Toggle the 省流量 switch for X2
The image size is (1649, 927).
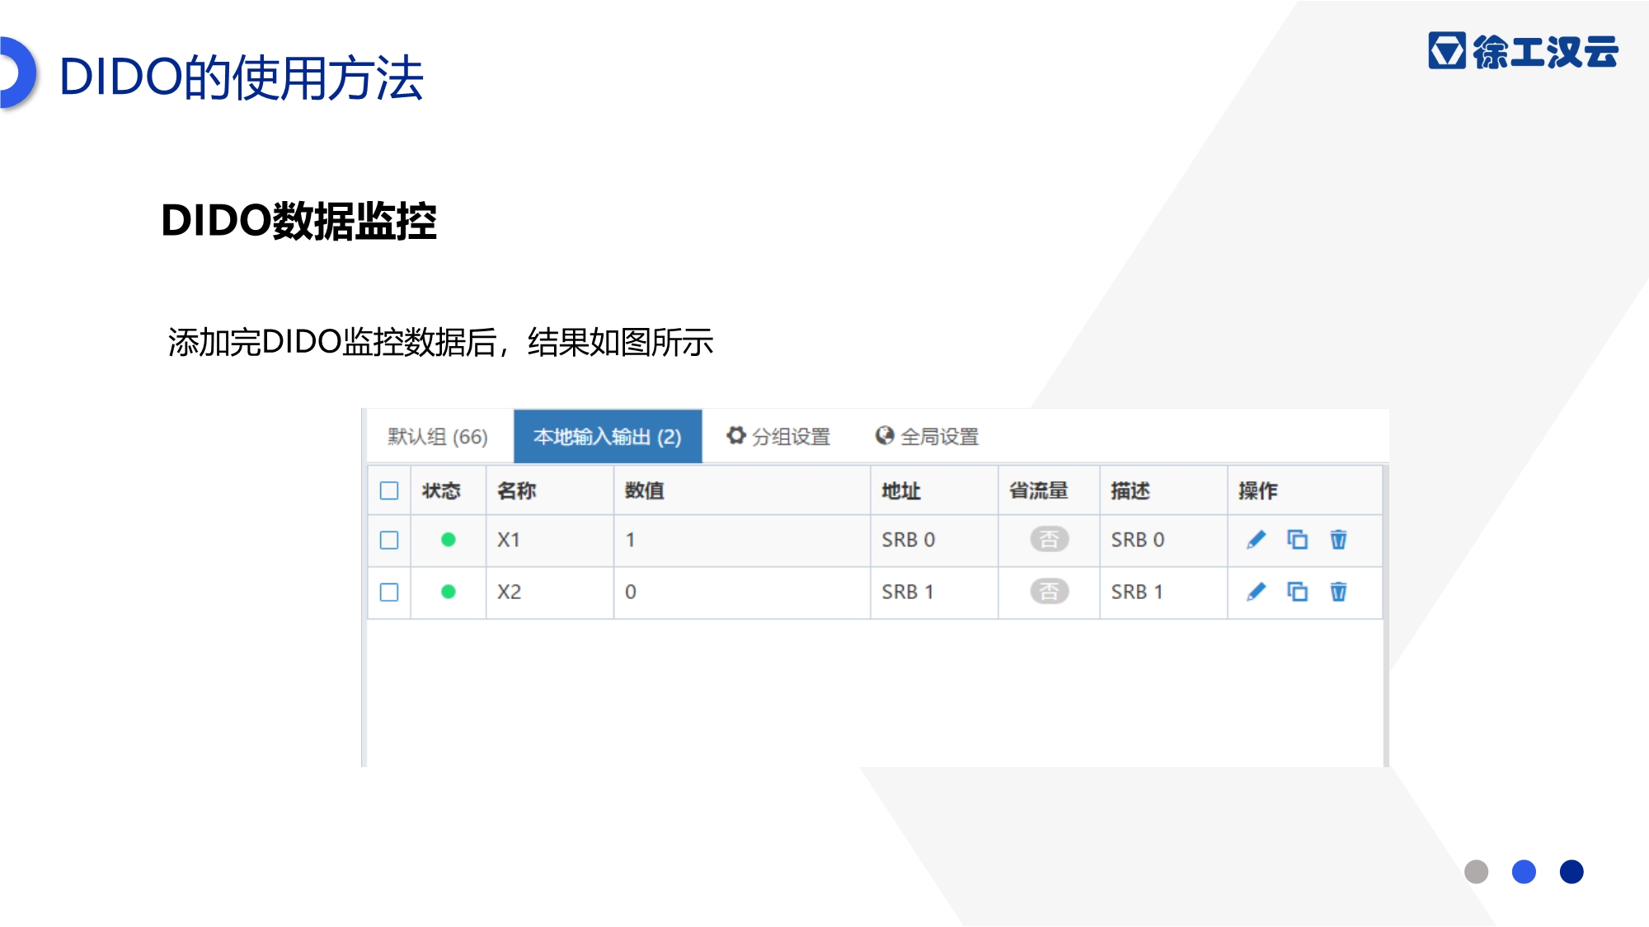coord(1049,592)
